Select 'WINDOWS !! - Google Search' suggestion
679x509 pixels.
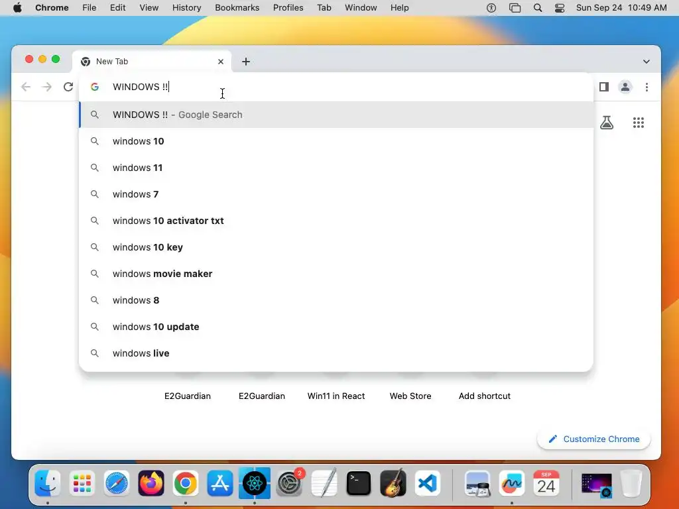[336, 115]
